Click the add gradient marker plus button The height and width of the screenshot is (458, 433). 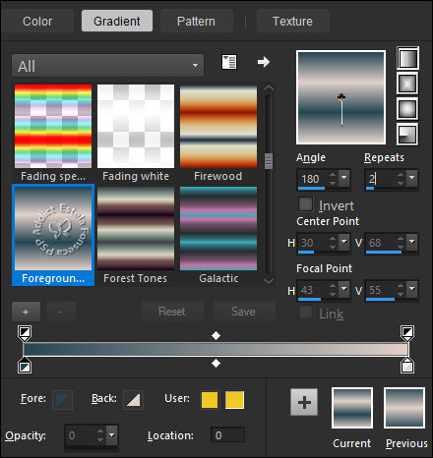click(26, 312)
